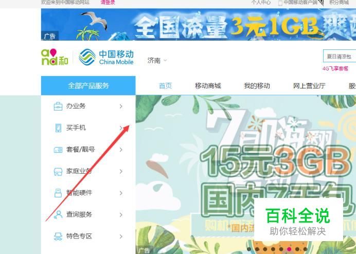Click the 请登录 login link
This screenshot has height=254, width=356.
coord(108,3)
